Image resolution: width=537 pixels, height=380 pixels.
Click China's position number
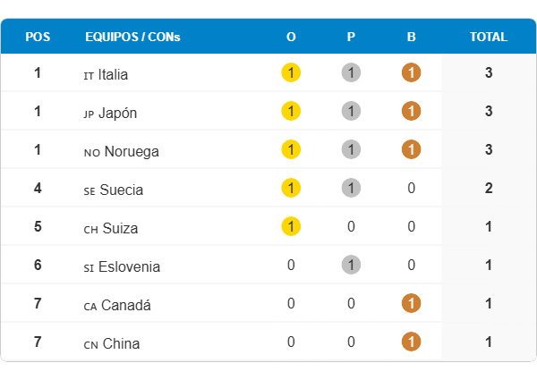(38, 342)
